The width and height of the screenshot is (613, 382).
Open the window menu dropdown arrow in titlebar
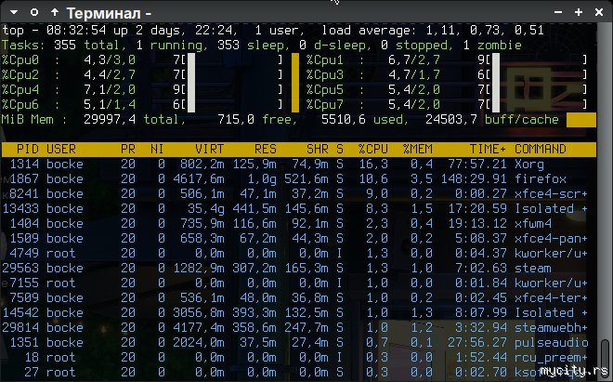(x=14, y=12)
